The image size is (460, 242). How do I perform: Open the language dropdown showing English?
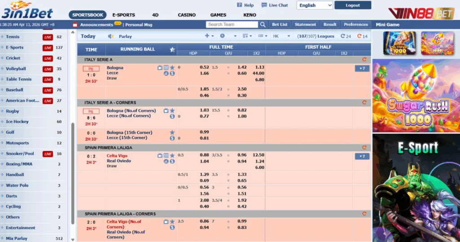coord(315,5)
